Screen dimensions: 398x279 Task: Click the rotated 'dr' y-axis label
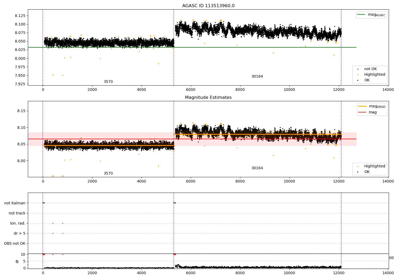(x=17, y=261)
